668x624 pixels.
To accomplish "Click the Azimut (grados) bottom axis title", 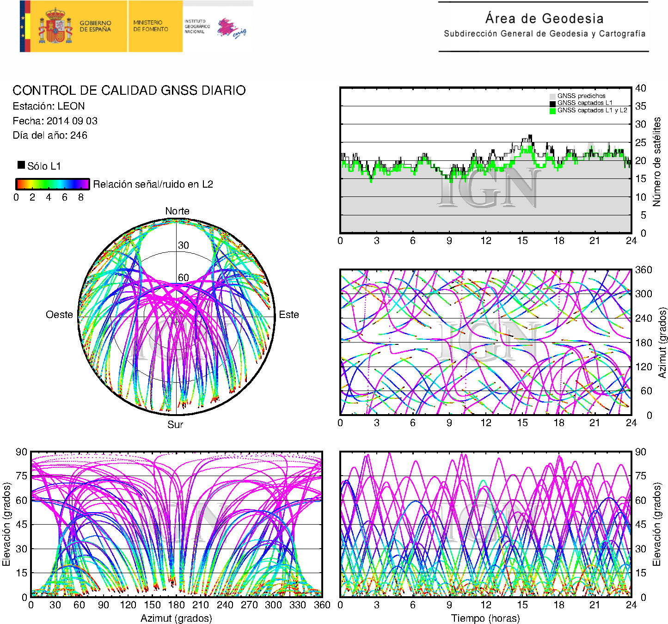I will click(176, 618).
